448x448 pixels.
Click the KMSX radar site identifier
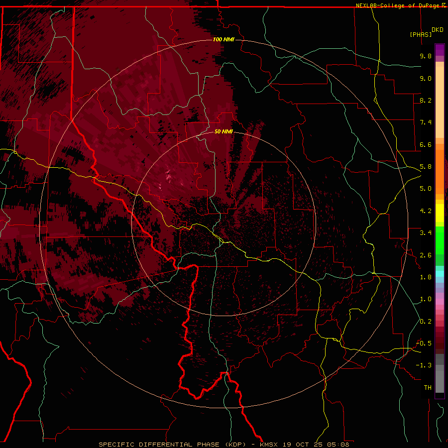pyautogui.click(x=269, y=445)
